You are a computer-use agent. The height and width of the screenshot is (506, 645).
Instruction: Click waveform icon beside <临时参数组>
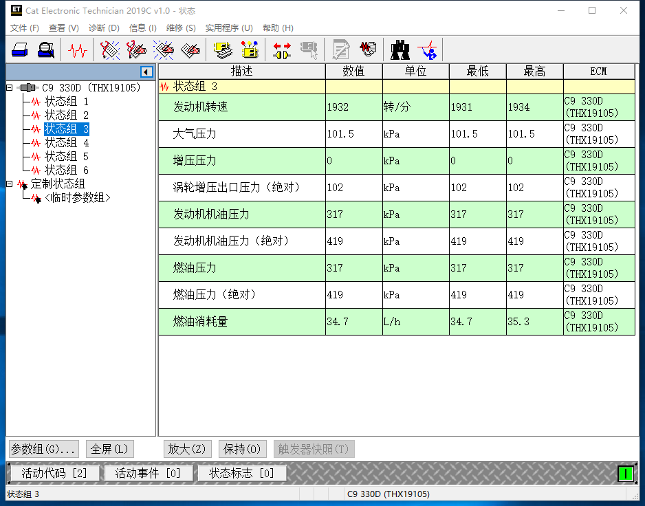click(36, 198)
